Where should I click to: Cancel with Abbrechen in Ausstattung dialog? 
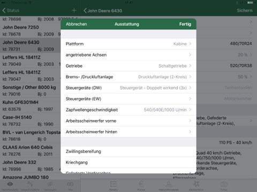[x=77, y=24]
